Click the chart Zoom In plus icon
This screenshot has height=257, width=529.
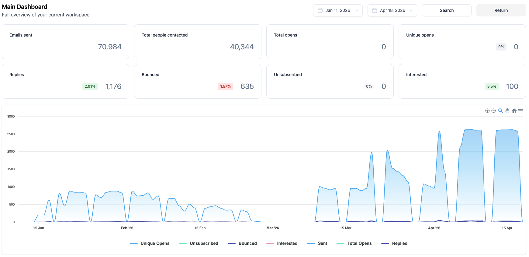coord(487,111)
